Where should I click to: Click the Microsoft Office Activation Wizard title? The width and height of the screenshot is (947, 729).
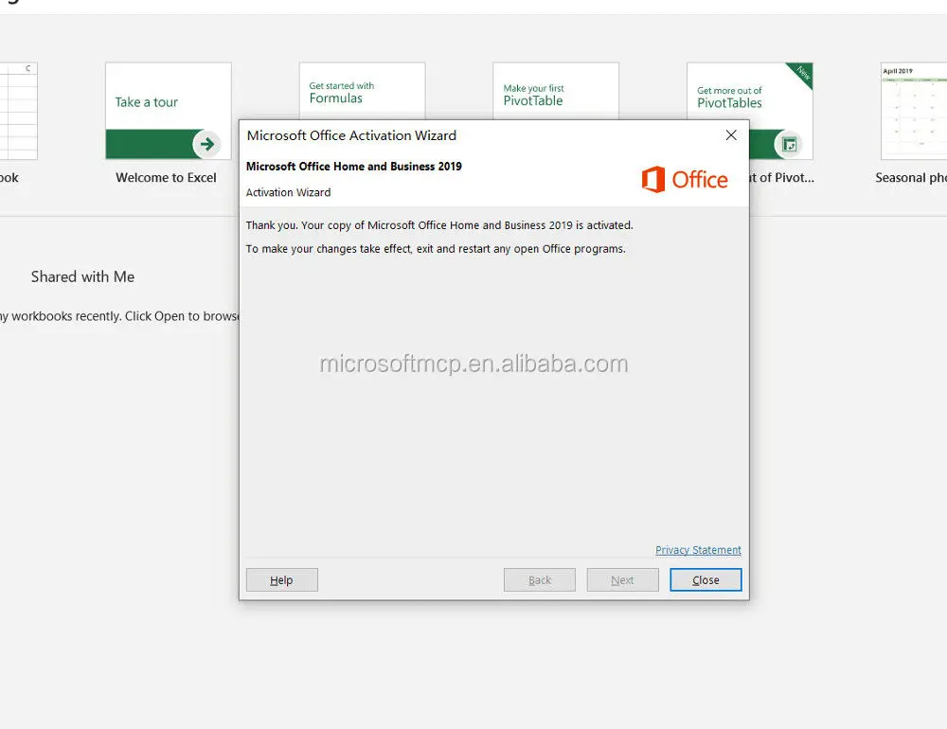click(351, 135)
